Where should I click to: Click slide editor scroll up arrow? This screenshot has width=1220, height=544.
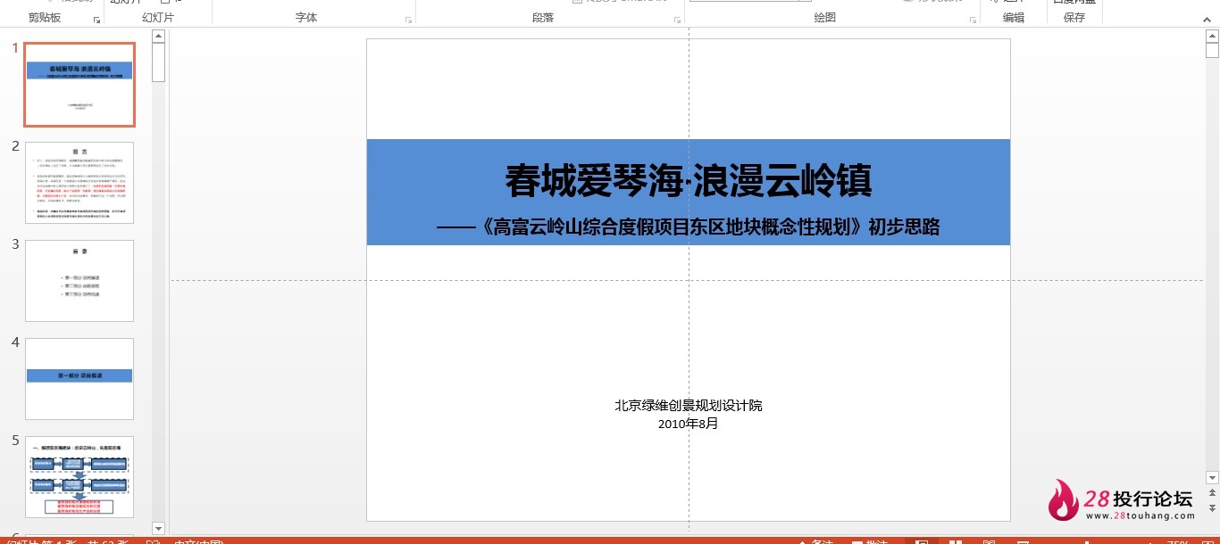pos(1212,37)
